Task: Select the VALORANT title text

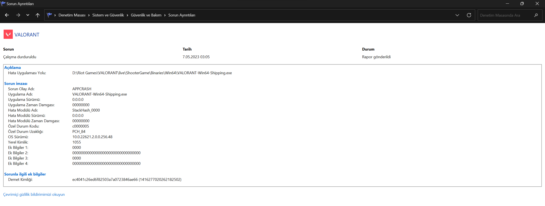Action: click(27, 35)
